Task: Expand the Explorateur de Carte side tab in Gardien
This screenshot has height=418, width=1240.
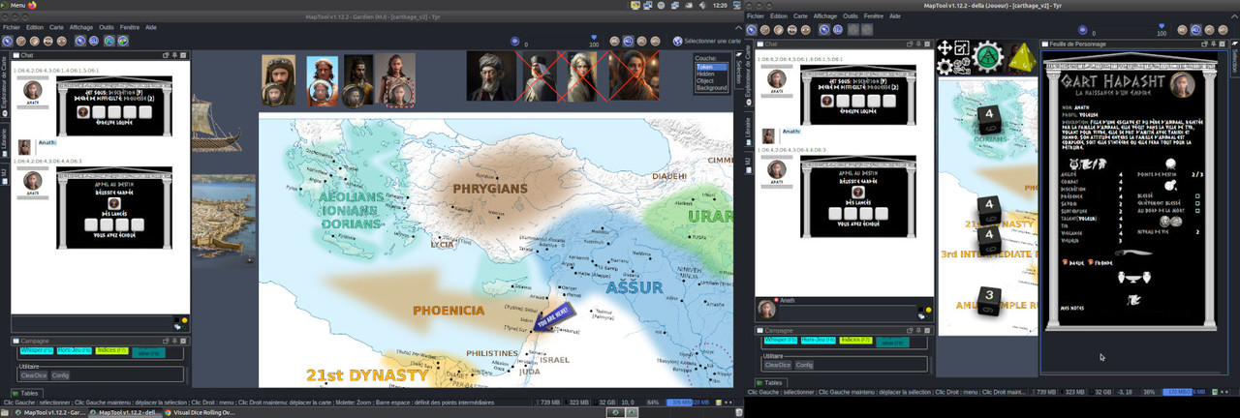Action: tap(4, 86)
